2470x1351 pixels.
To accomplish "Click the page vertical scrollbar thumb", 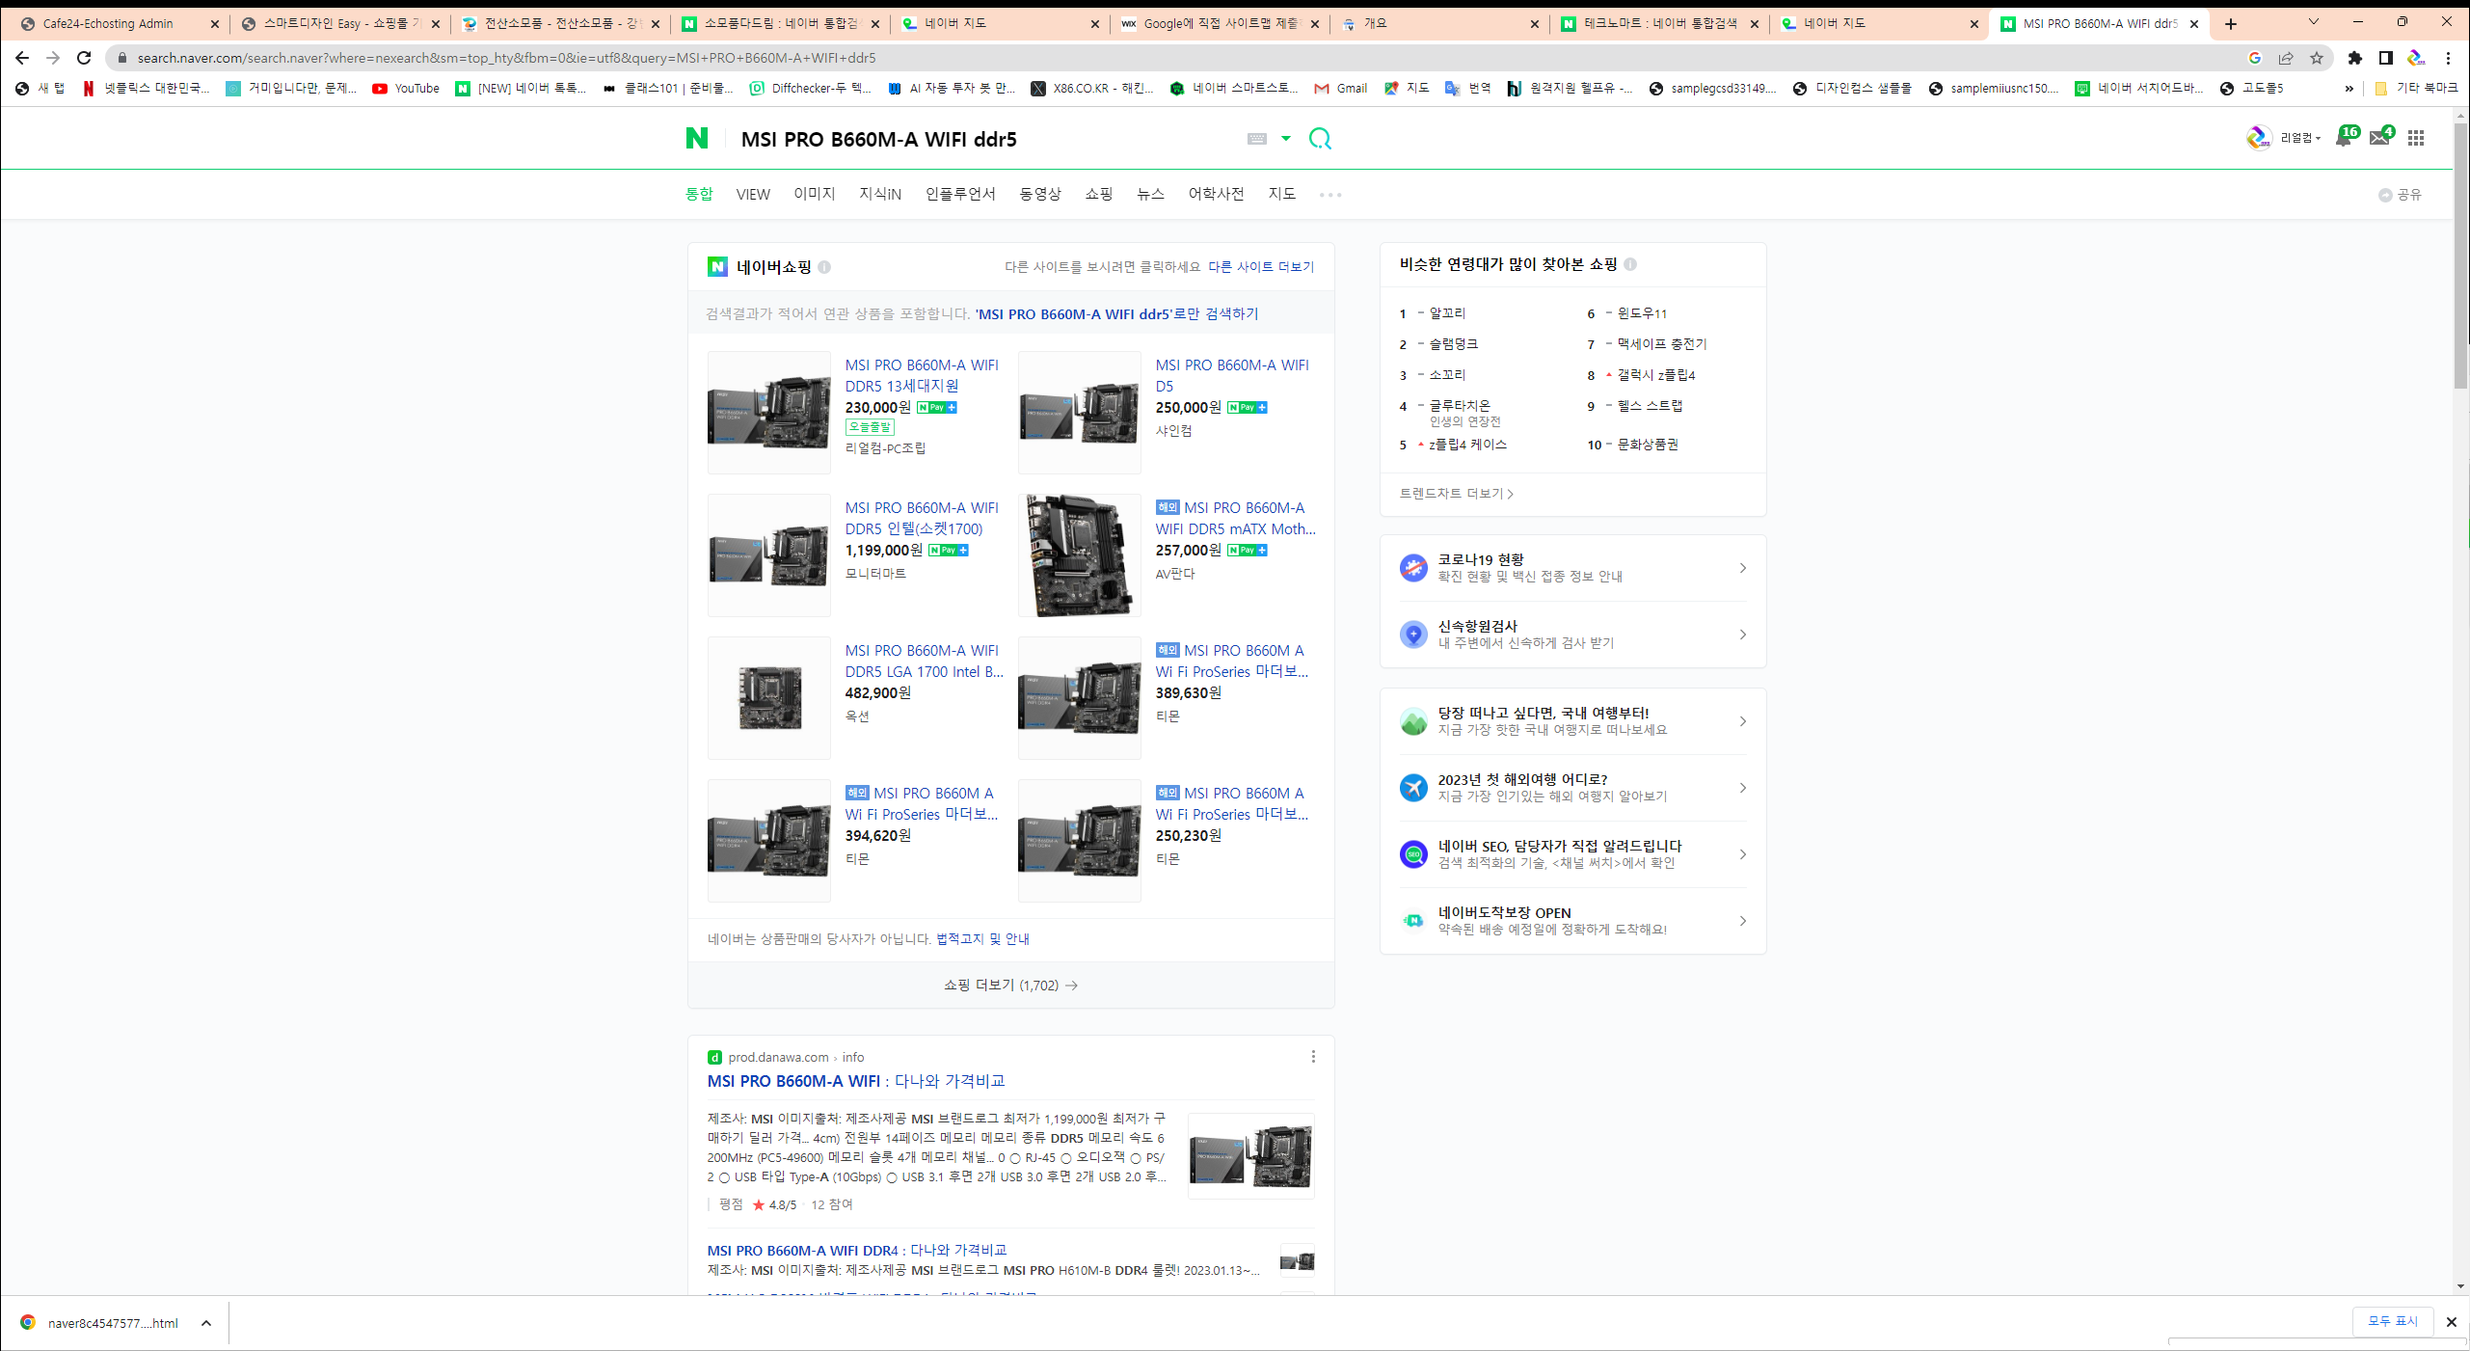I will (x=2460, y=256).
